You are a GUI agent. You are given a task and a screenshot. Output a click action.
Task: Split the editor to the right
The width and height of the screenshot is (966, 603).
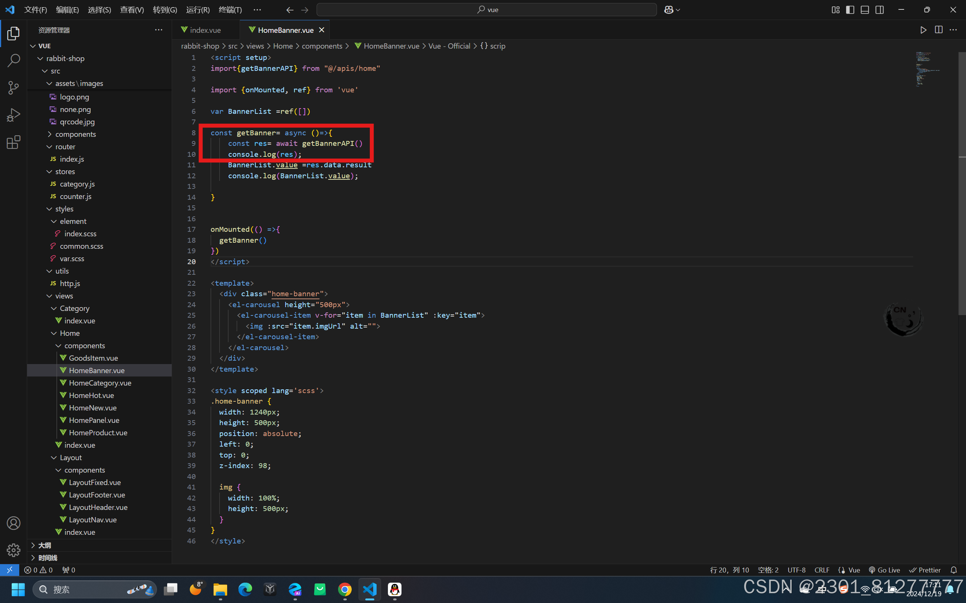pos(938,30)
